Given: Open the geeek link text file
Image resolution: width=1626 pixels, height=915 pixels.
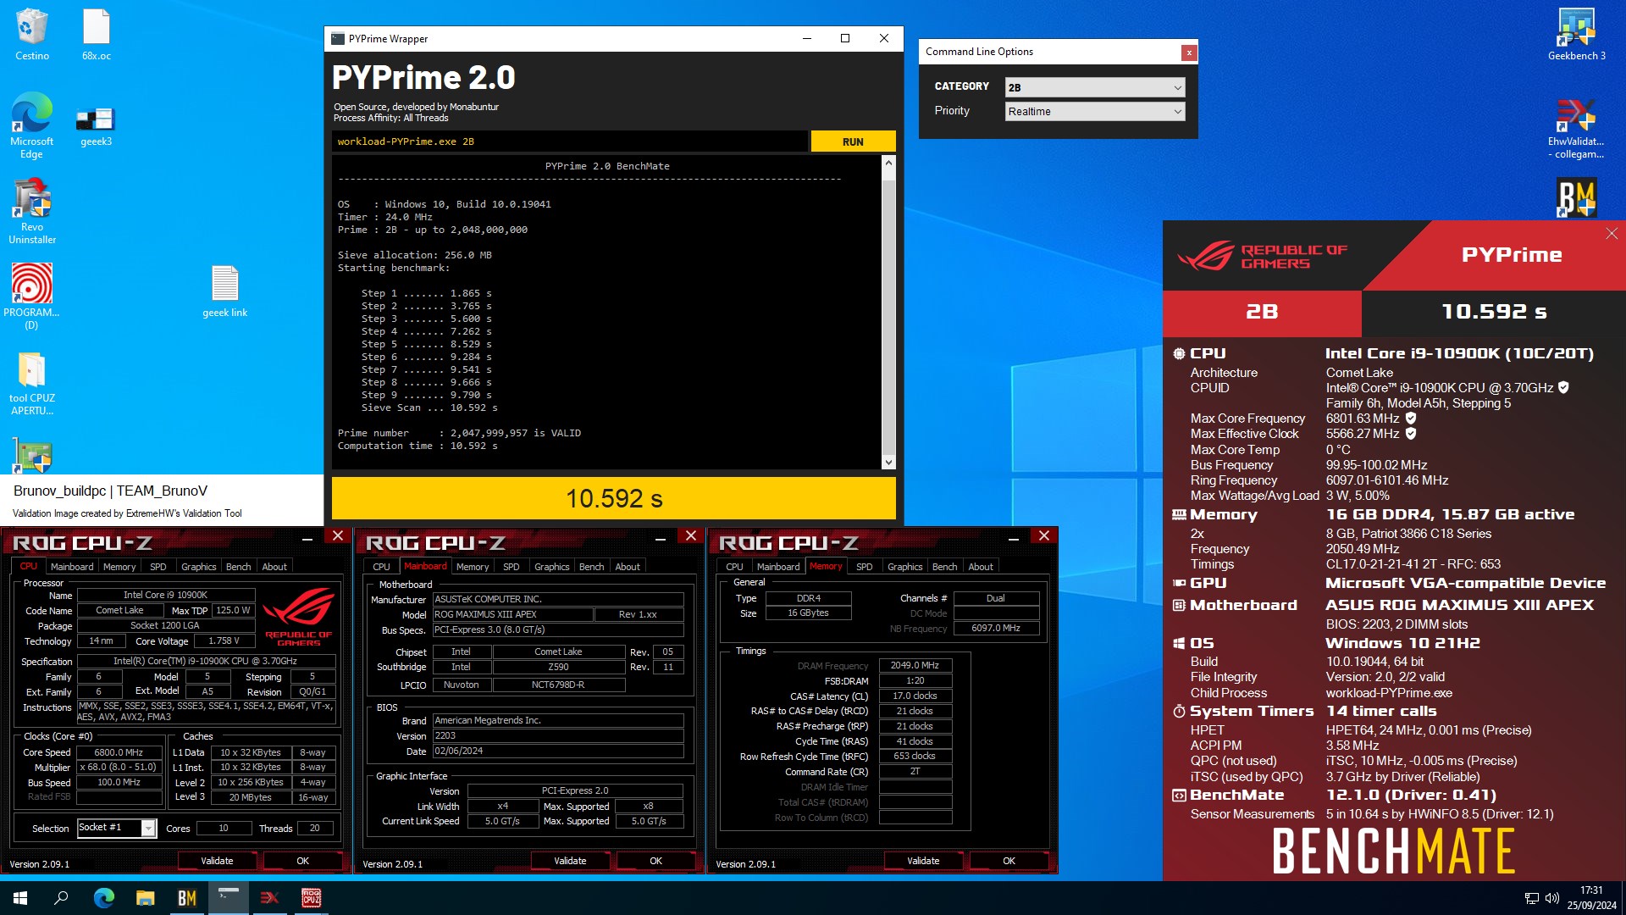Looking at the screenshot, I should tap(224, 291).
